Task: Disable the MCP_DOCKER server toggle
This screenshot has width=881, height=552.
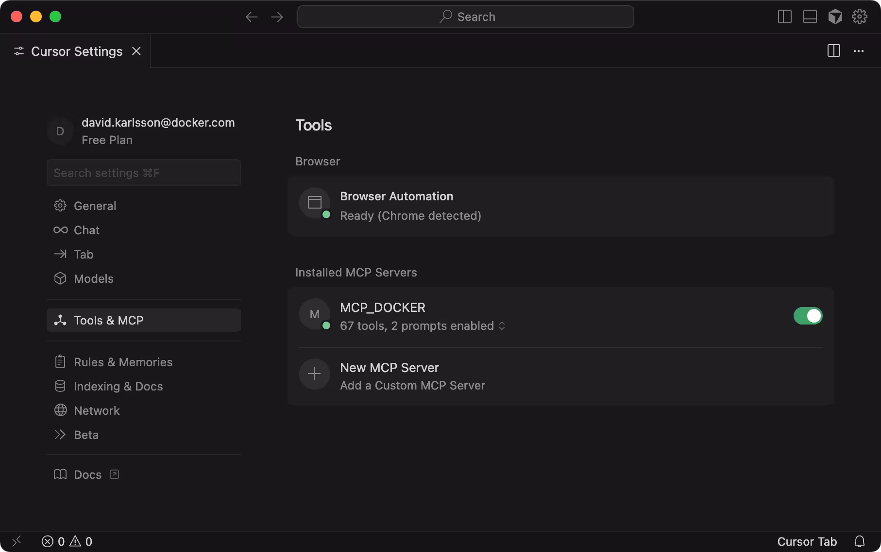Action: (x=808, y=316)
